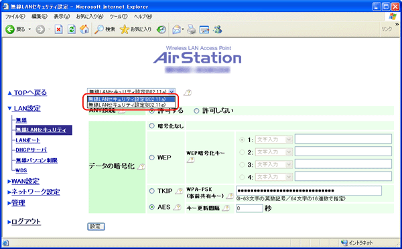Select ANY接続 許可する radio button

coord(152,111)
